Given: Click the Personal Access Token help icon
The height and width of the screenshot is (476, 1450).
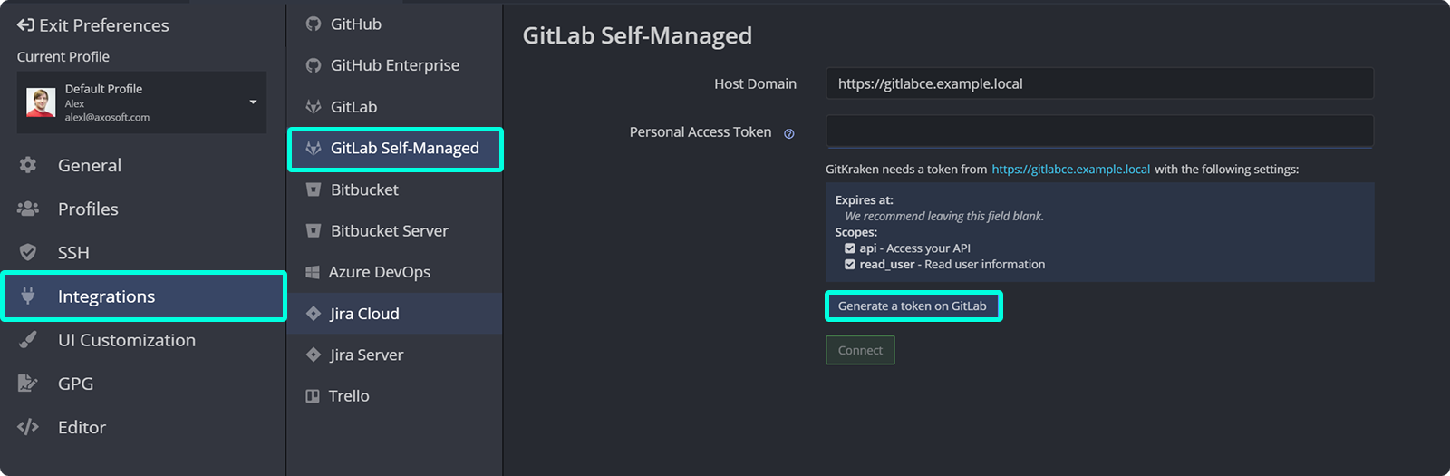Looking at the screenshot, I should click(x=788, y=133).
